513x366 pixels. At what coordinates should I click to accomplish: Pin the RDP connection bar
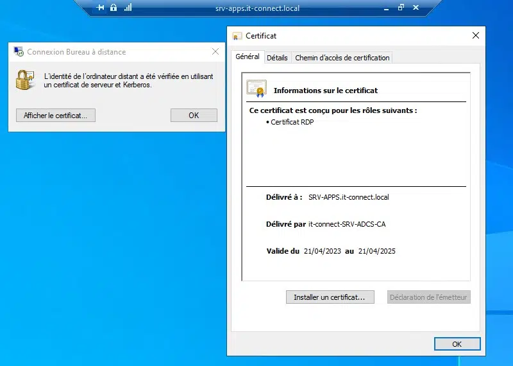(x=100, y=7)
